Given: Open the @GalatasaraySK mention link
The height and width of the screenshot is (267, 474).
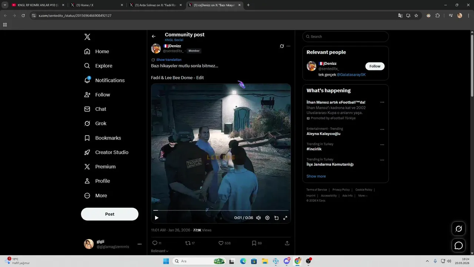Looking at the screenshot, I should 351,75.
